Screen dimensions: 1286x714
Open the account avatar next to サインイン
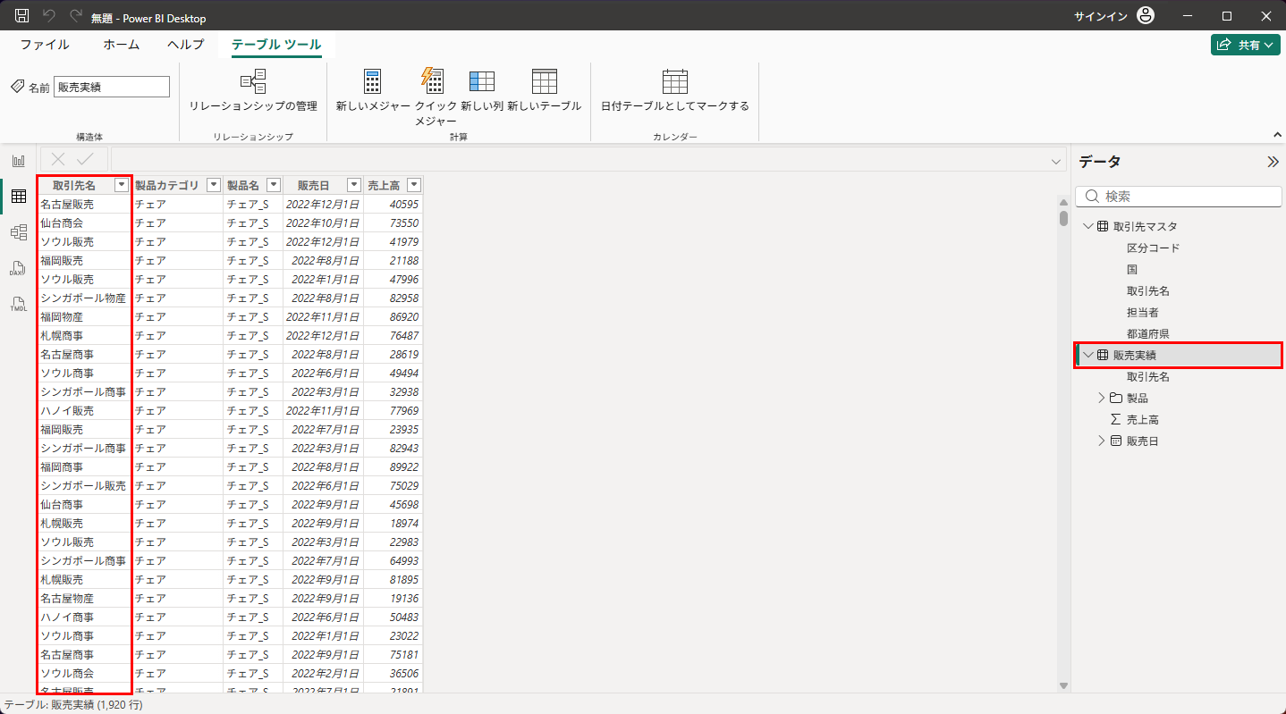click(1146, 16)
